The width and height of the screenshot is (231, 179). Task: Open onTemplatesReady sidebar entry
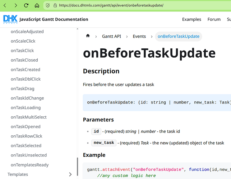[x=29, y=165]
